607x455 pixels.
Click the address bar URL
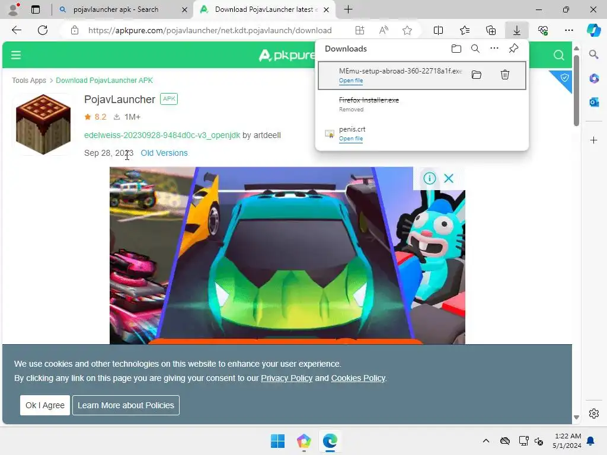tap(210, 30)
